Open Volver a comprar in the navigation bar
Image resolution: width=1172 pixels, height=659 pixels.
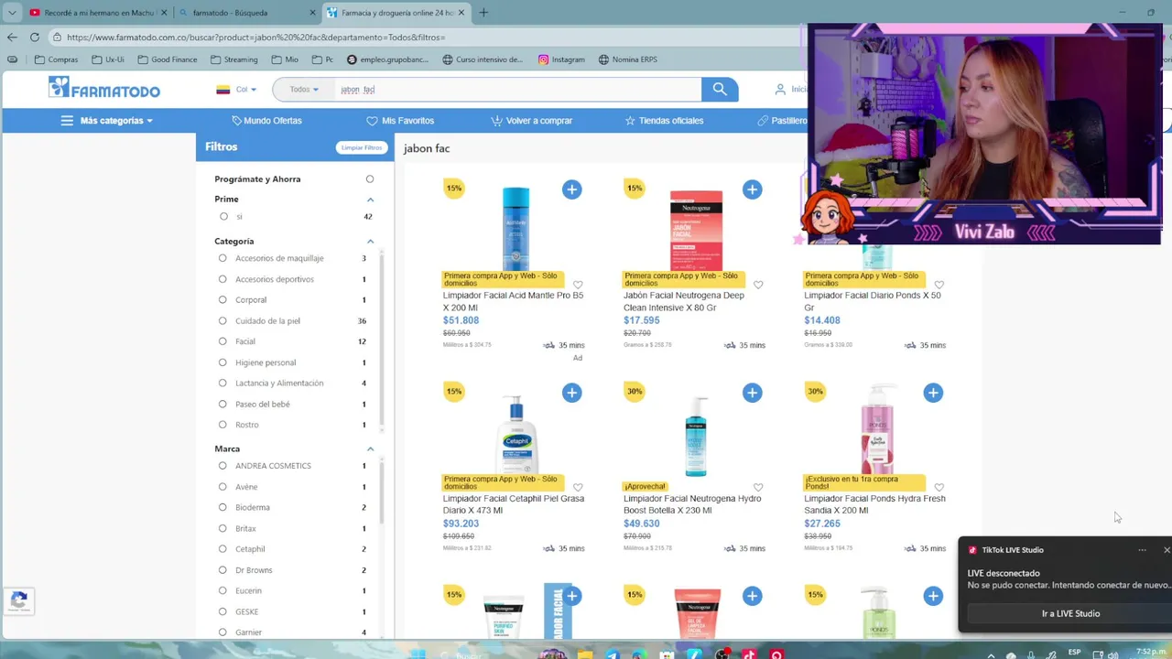point(531,121)
